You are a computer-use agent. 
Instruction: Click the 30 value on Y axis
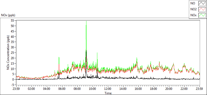click(x=12, y=47)
